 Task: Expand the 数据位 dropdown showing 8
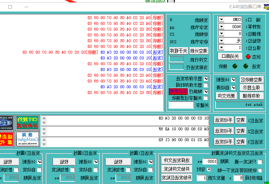click(221, 33)
